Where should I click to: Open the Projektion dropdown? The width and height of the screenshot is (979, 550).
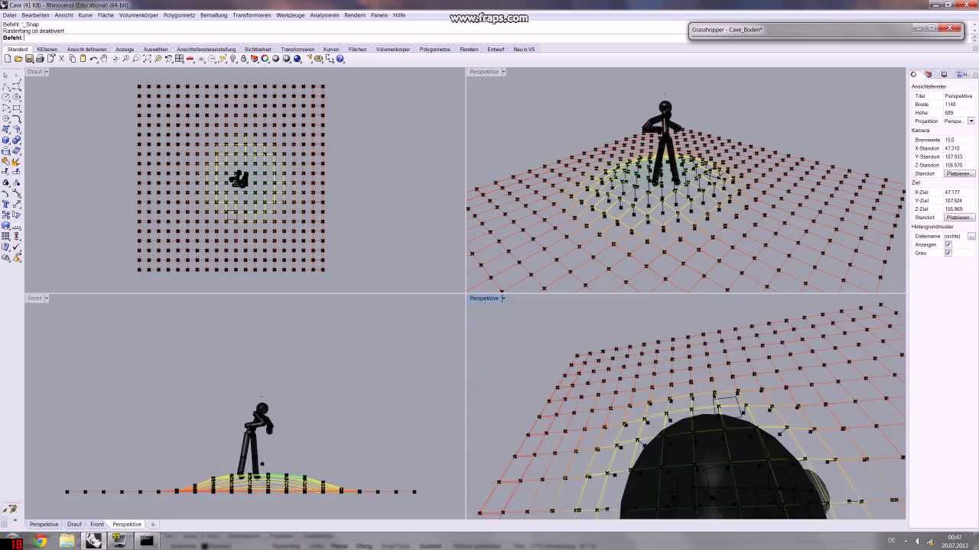coord(971,121)
